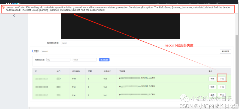
Task: Click 下线 in the last instance row
Action: tap(222, 95)
